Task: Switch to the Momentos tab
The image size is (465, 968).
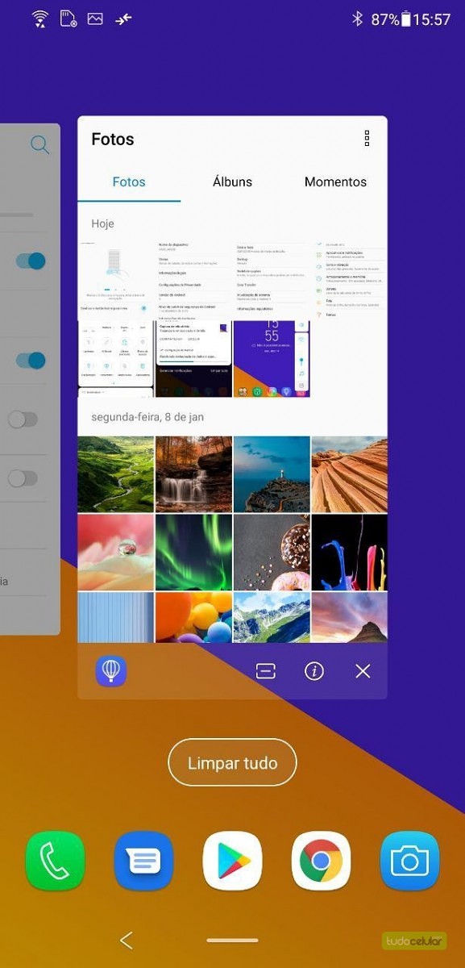Action: tap(335, 181)
